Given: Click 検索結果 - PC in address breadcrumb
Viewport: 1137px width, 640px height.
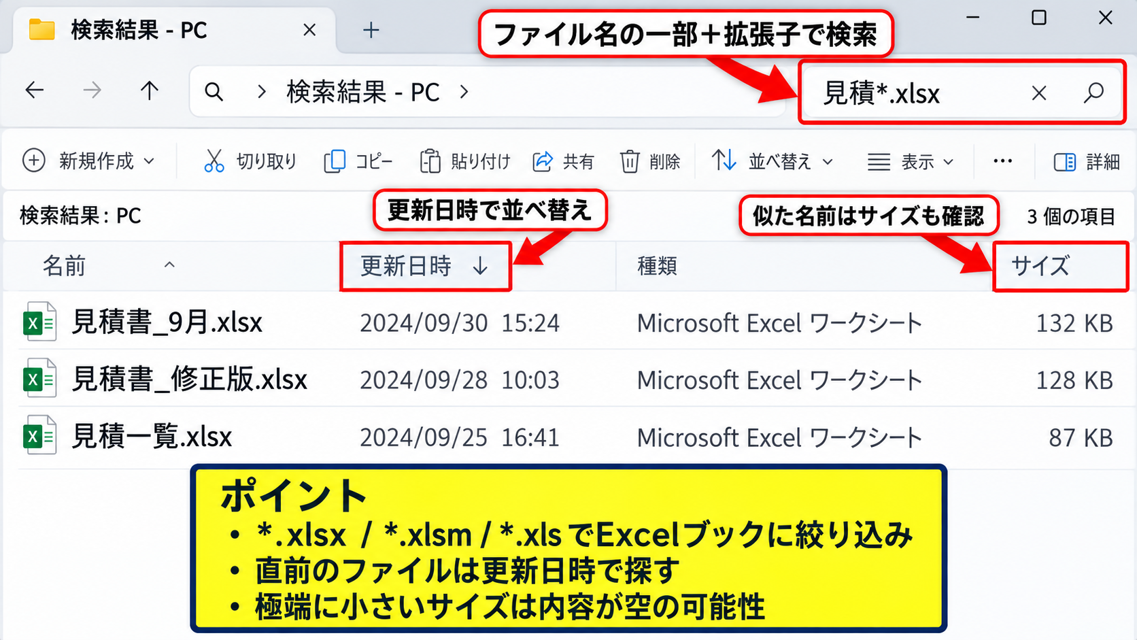Looking at the screenshot, I should pyautogui.click(x=363, y=92).
